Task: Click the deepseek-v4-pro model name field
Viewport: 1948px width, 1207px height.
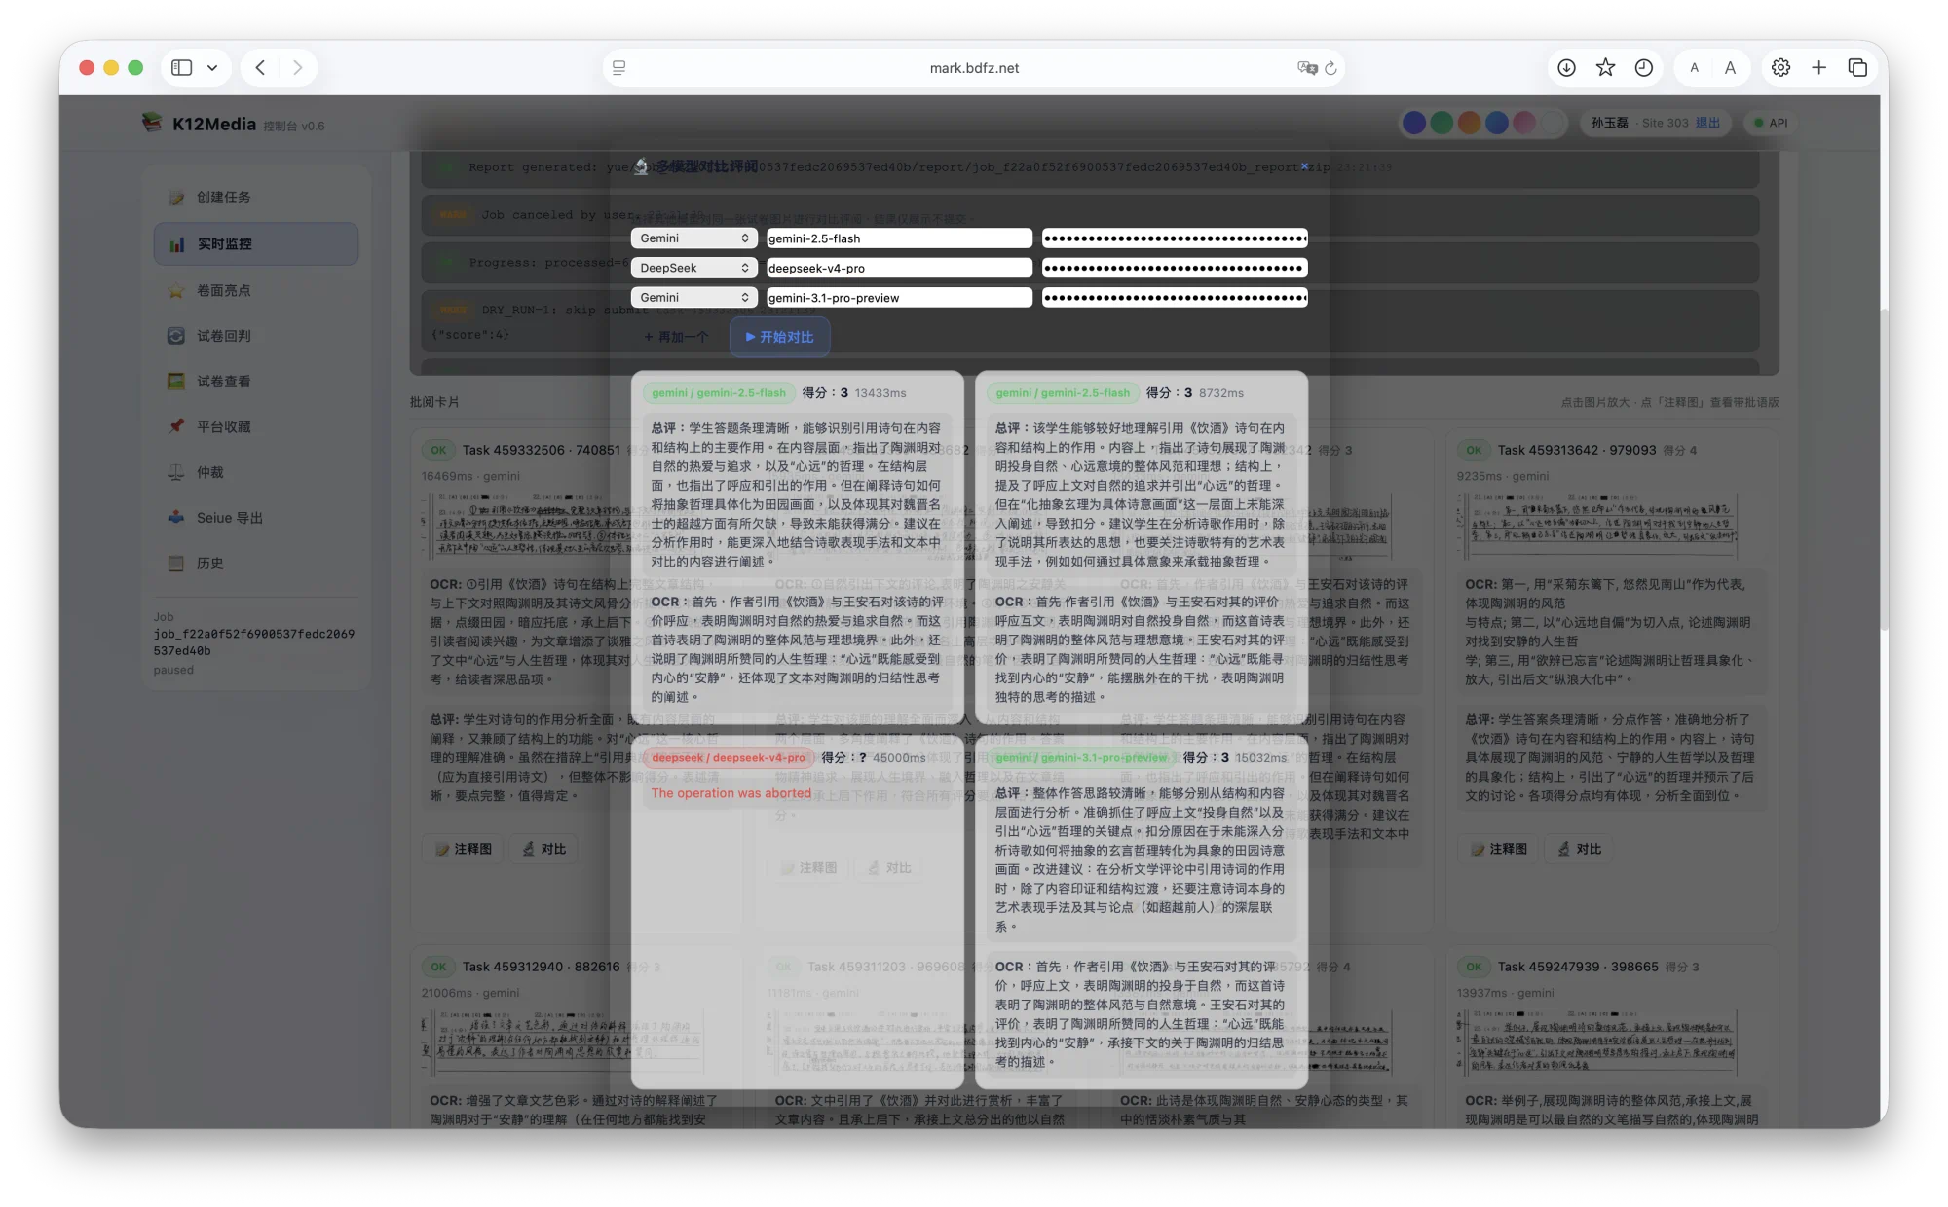Action: pyautogui.click(x=898, y=267)
